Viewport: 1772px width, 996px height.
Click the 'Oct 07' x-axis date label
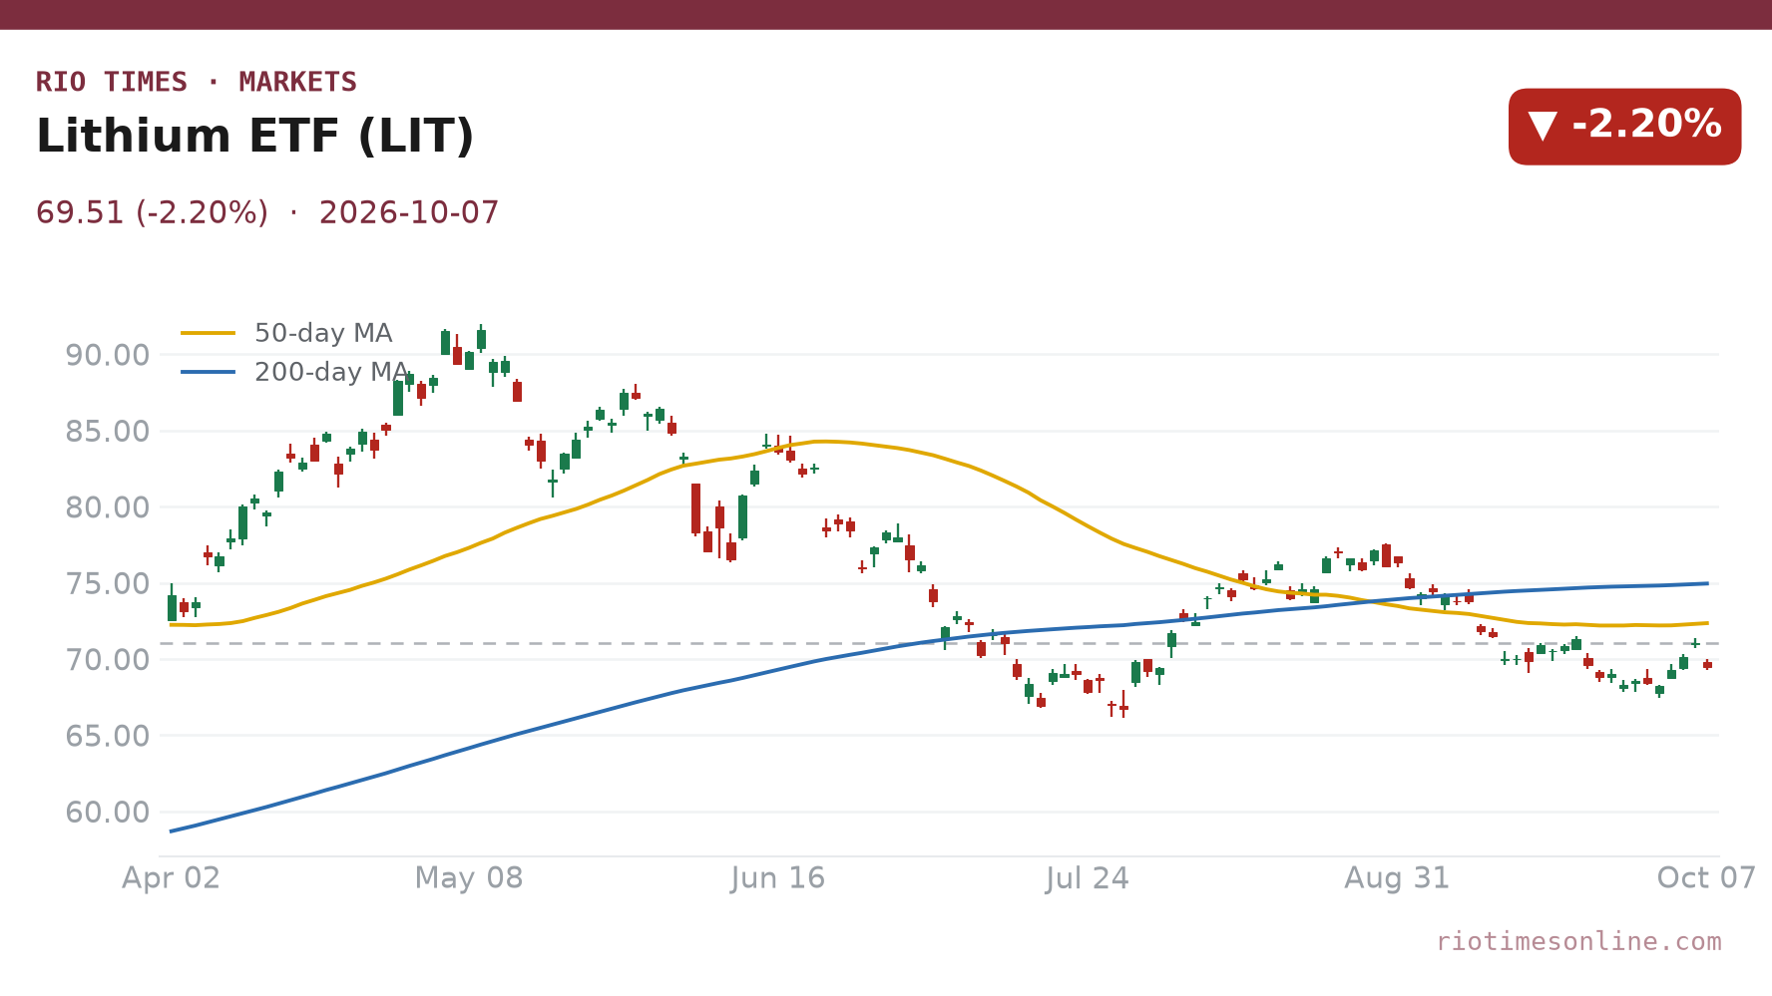(1706, 878)
